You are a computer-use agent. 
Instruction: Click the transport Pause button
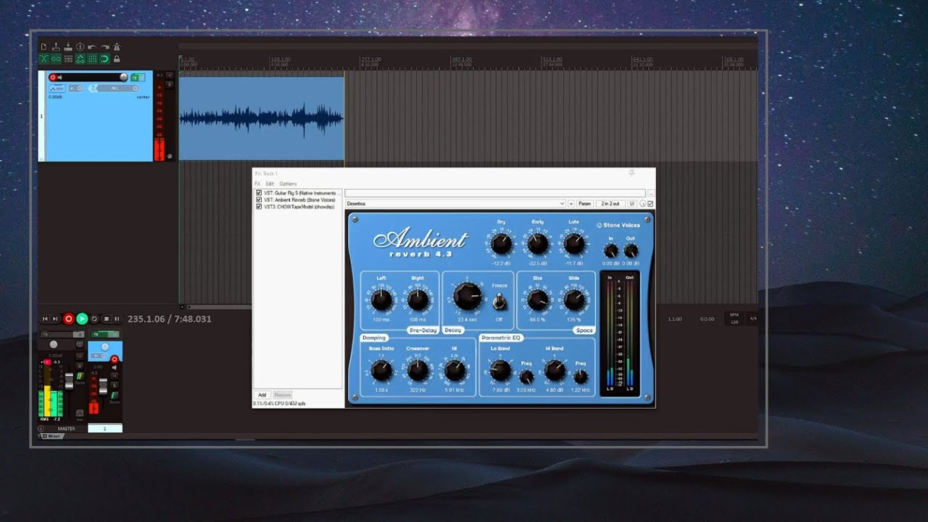tap(117, 319)
